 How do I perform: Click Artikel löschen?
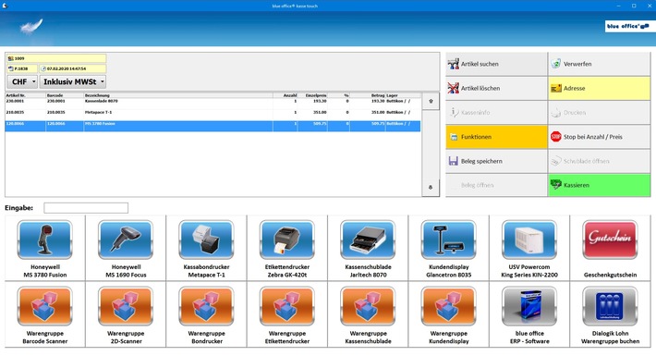(x=496, y=89)
